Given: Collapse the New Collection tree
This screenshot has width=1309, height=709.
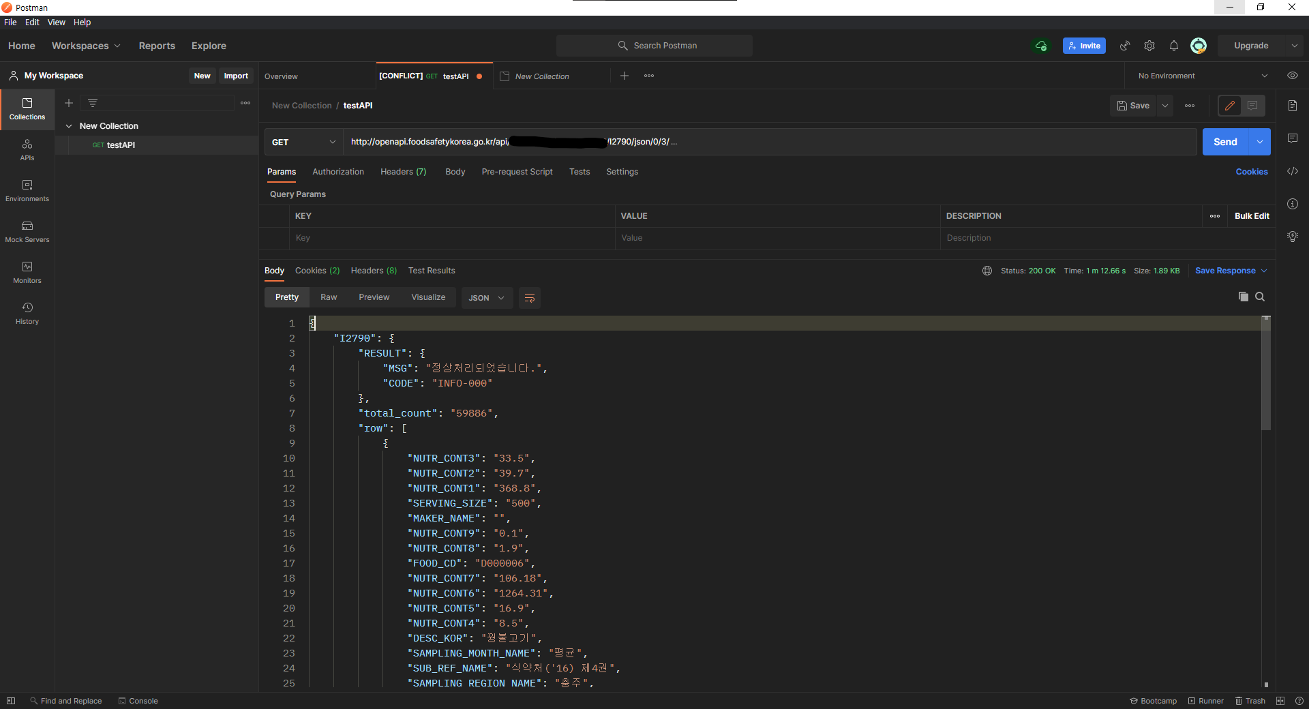Looking at the screenshot, I should click(69, 126).
